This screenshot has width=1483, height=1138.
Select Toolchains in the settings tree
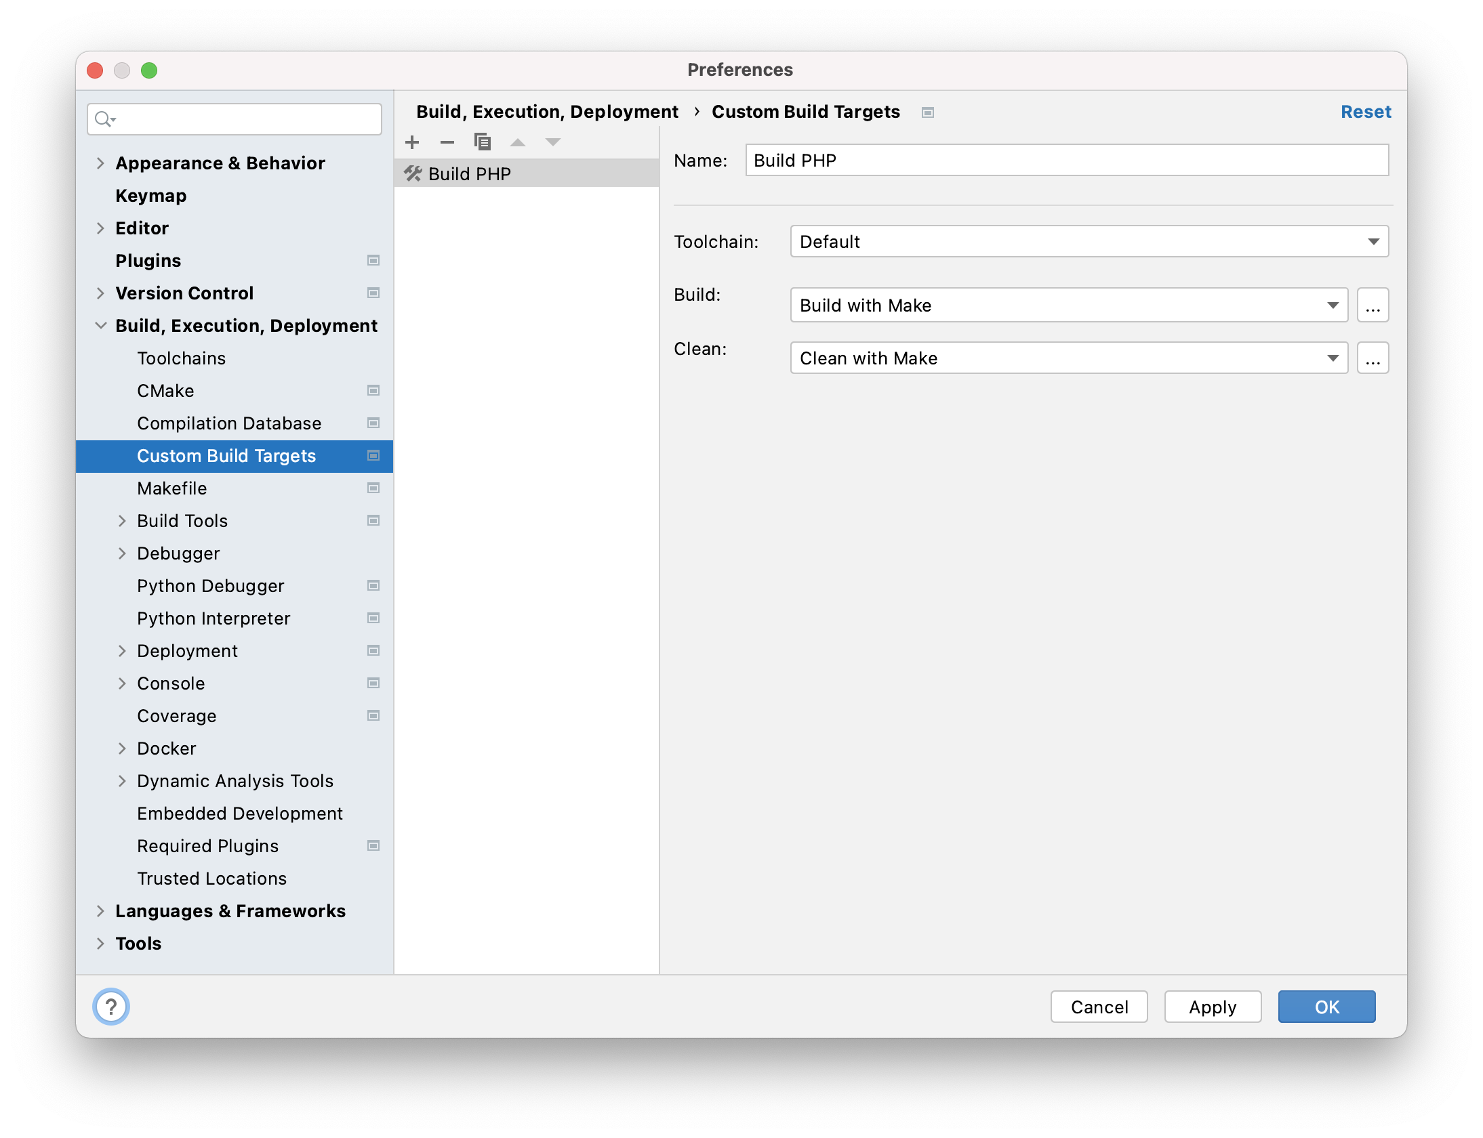[181, 358]
